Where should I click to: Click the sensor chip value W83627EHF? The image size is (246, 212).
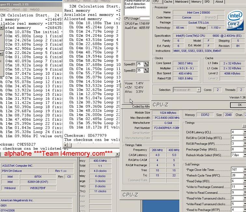click(x=38, y=188)
